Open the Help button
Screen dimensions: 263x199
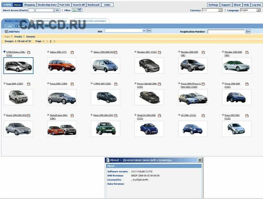coord(246,5)
